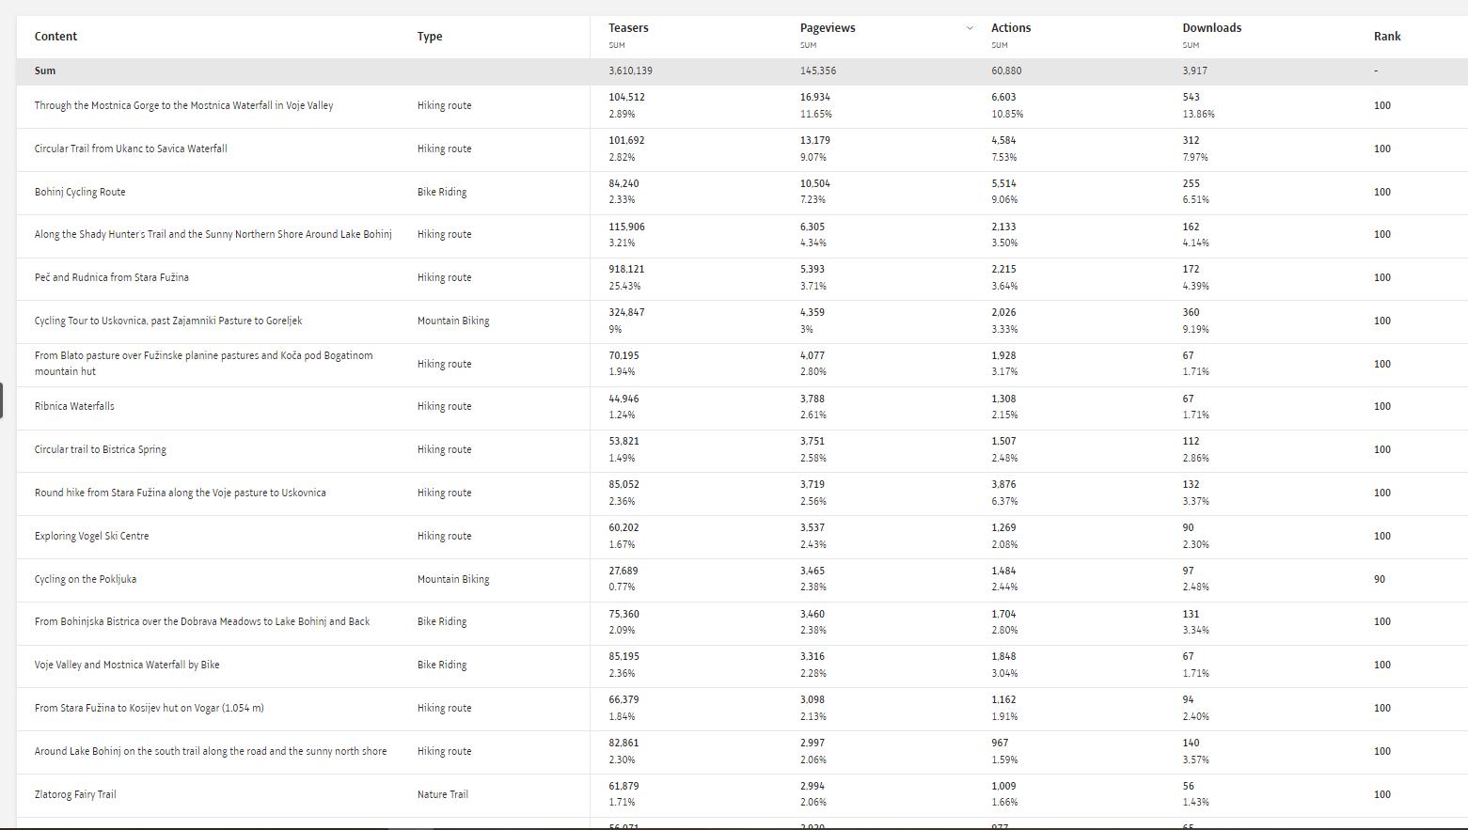Click rank value 90 for Cycling on the Pokljuka
Viewport: 1468px width, 830px height.
(x=1380, y=579)
